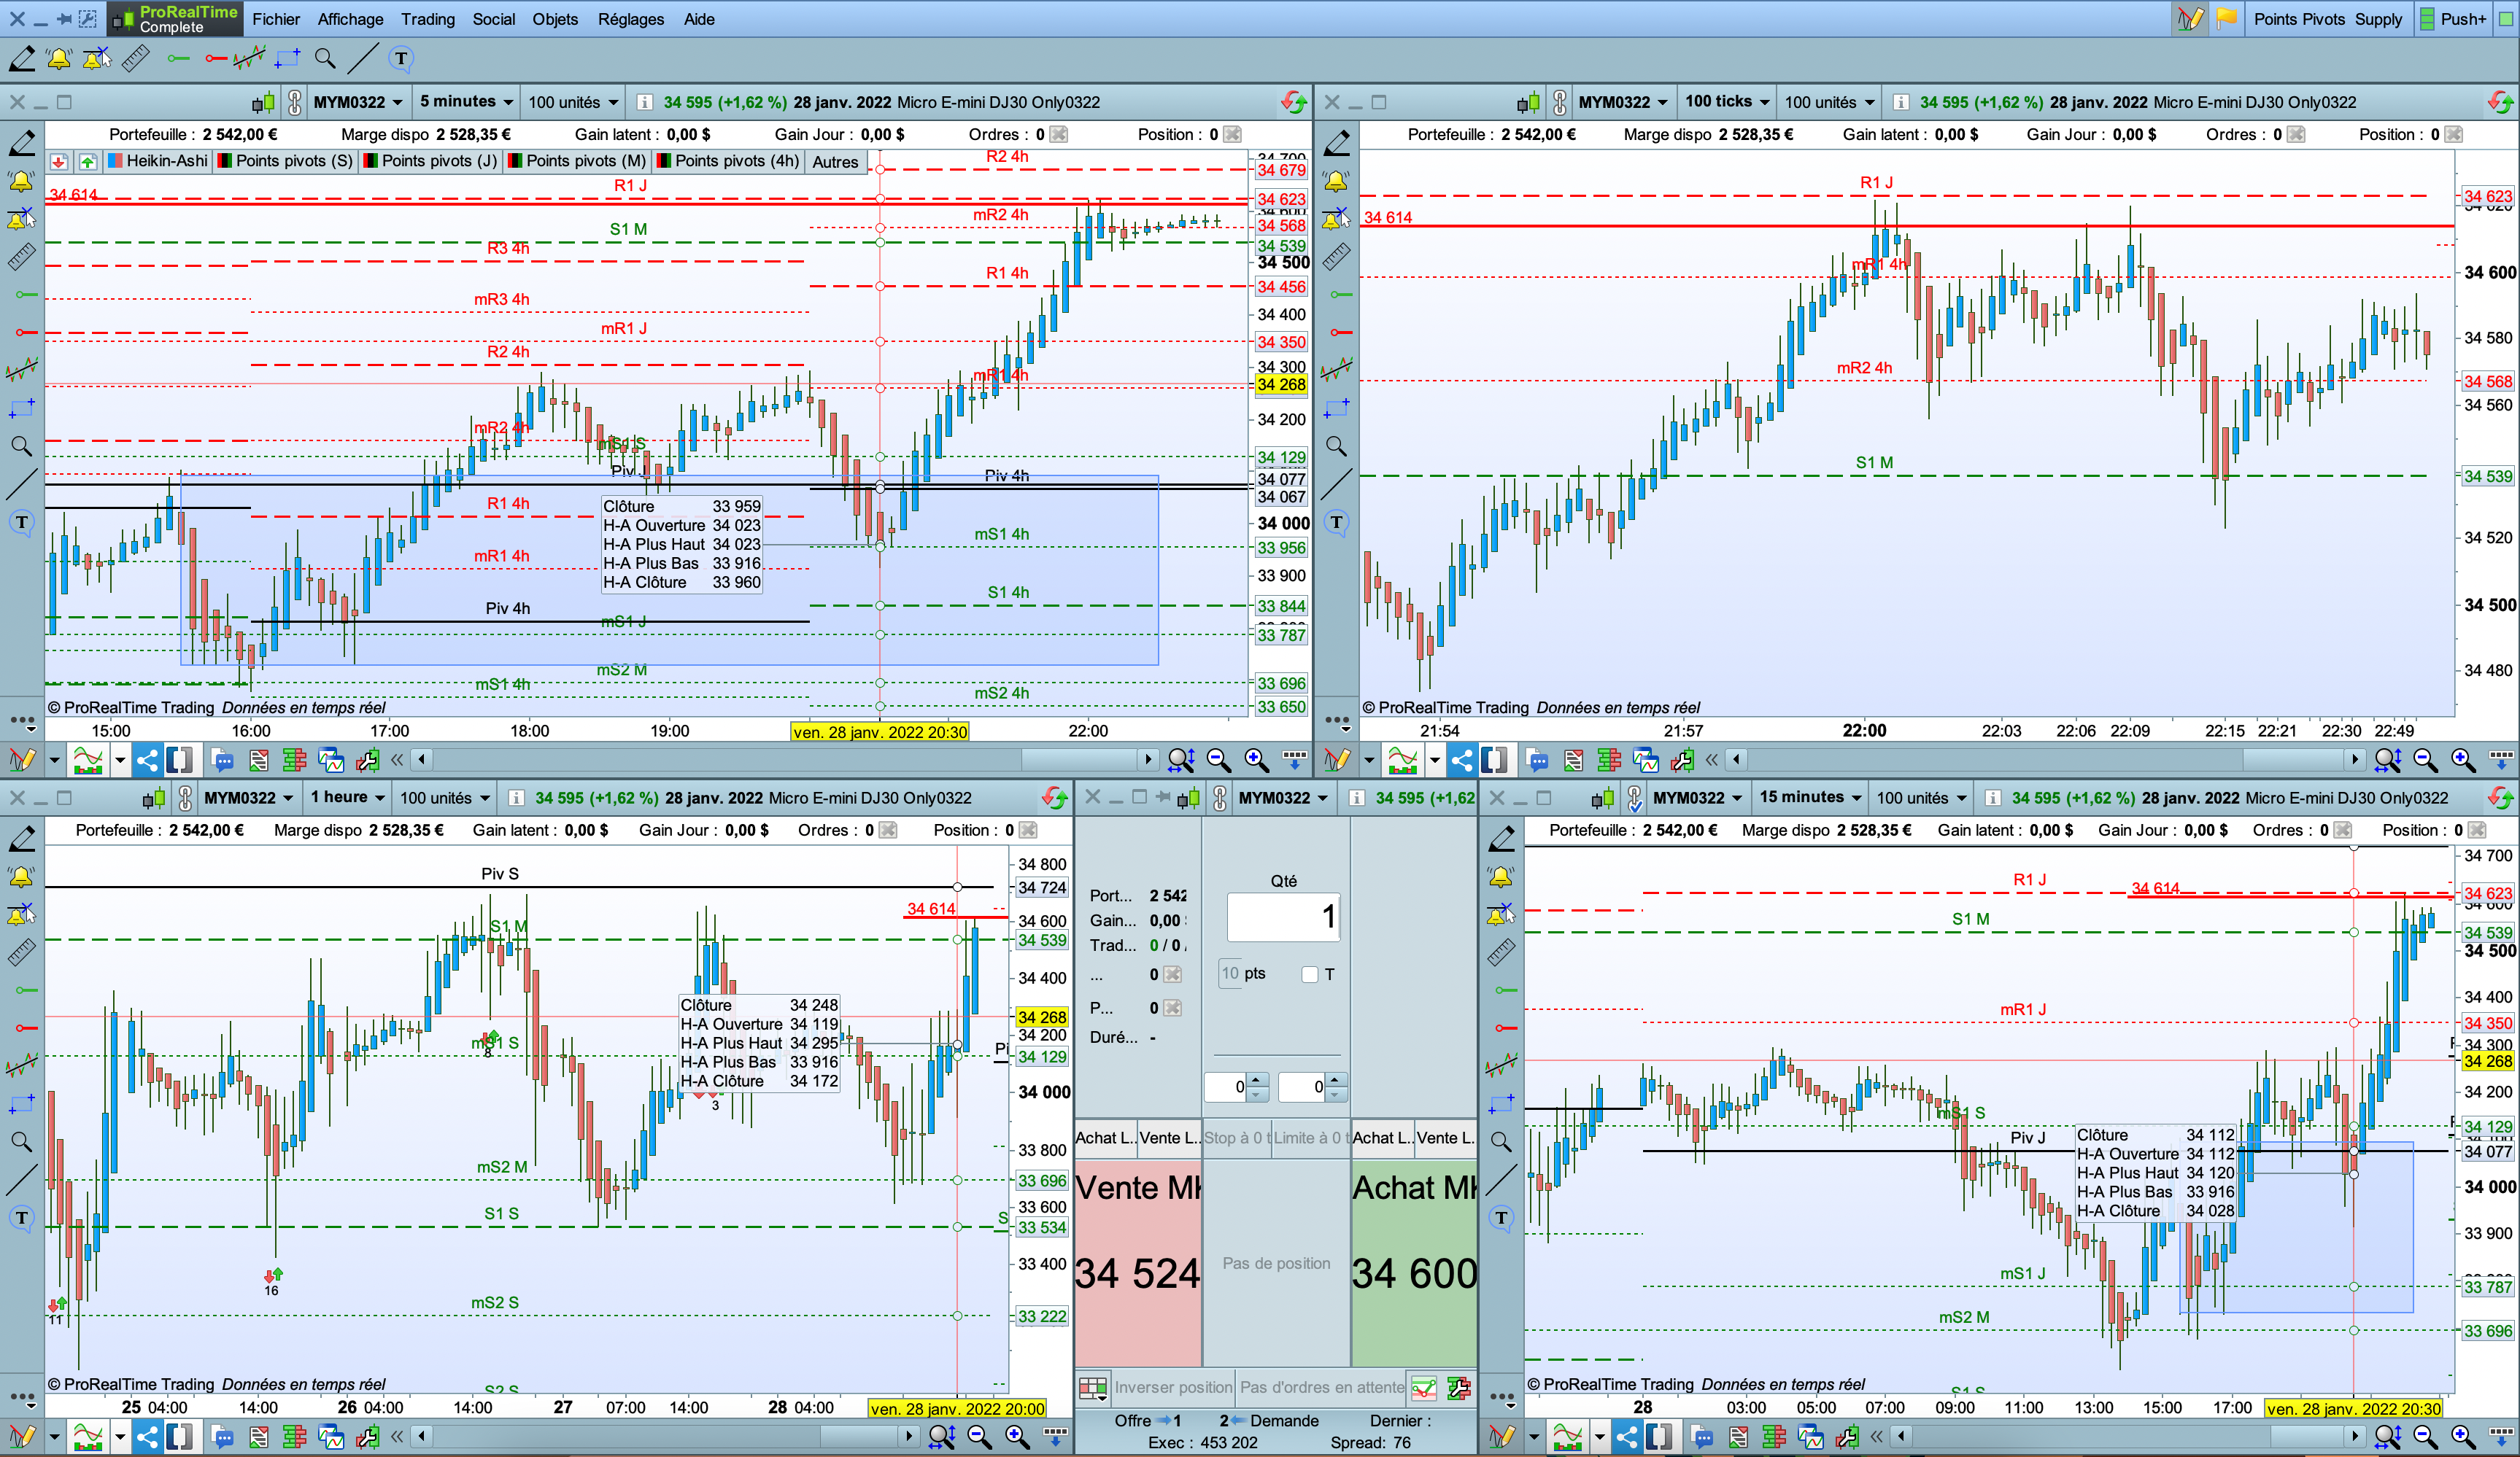
Task: Open the 5 minutes timeframe dropdown
Action: point(466,102)
